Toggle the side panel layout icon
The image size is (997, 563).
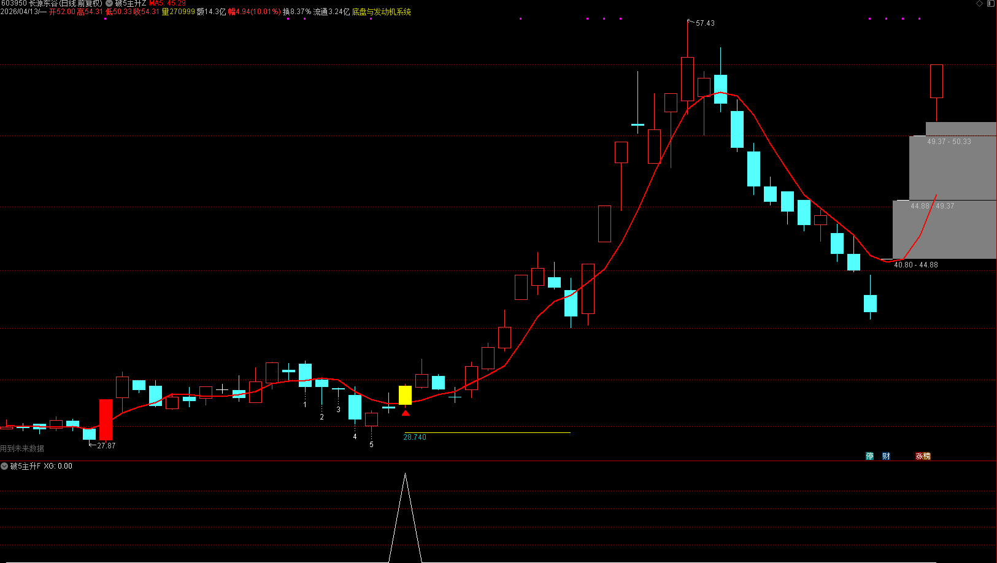pos(991,4)
